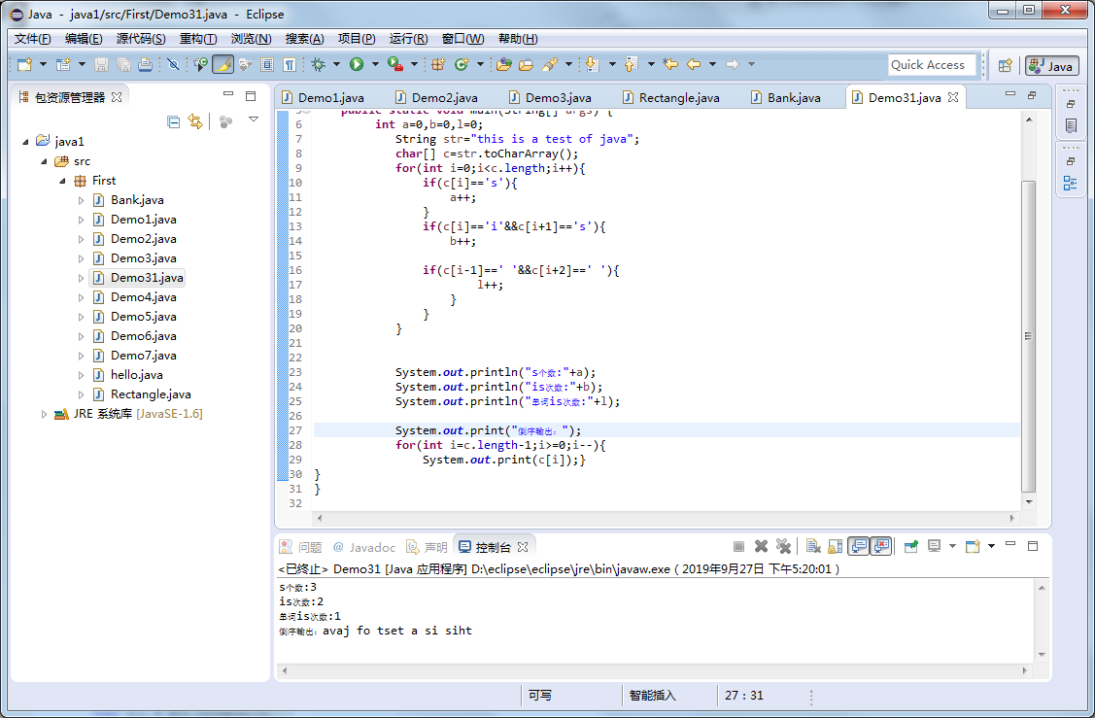1095x718 pixels.
Task: Switch to the Java perspective button
Action: pyautogui.click(x=1051, y=66)
